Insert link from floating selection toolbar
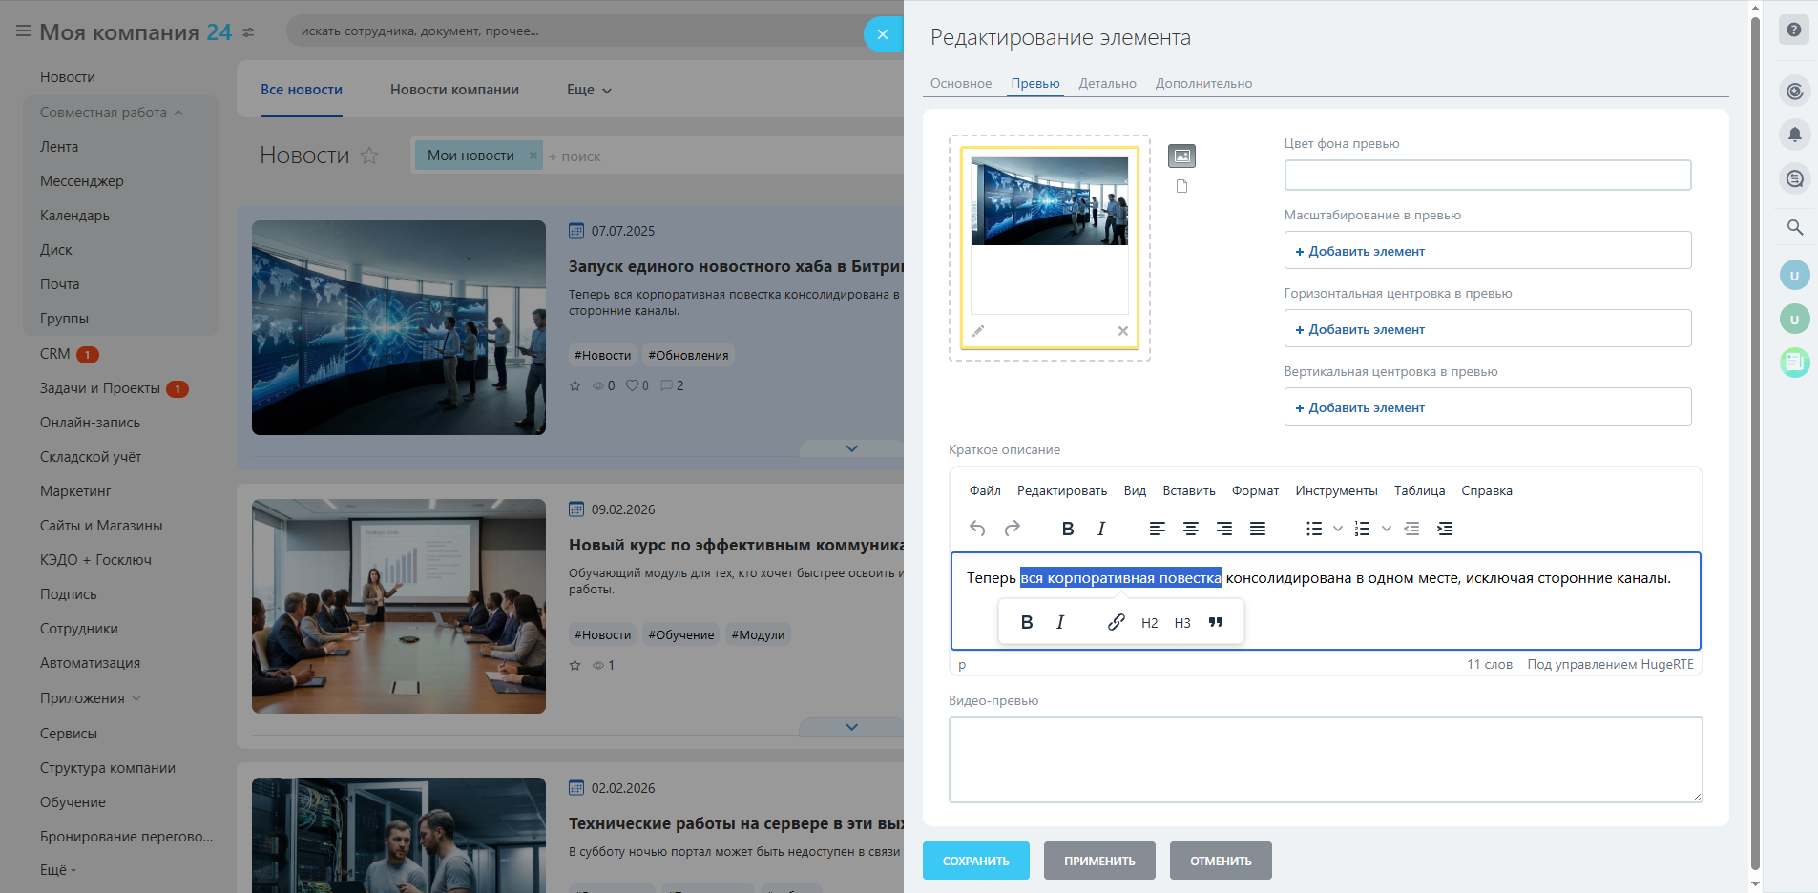Screen dimensions: 1818x893 pyautogui.click(x=1116, y=622)
